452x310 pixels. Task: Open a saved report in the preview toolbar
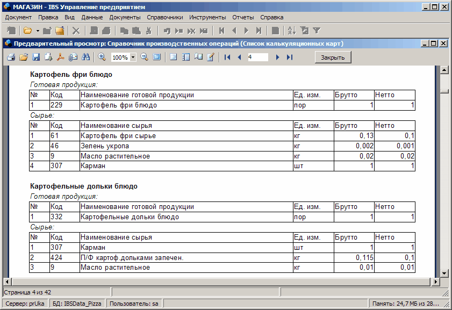pyautogui.click(x=24, y=57)
